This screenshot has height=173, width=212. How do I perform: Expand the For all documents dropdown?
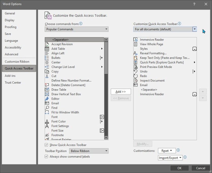(194, 29)
